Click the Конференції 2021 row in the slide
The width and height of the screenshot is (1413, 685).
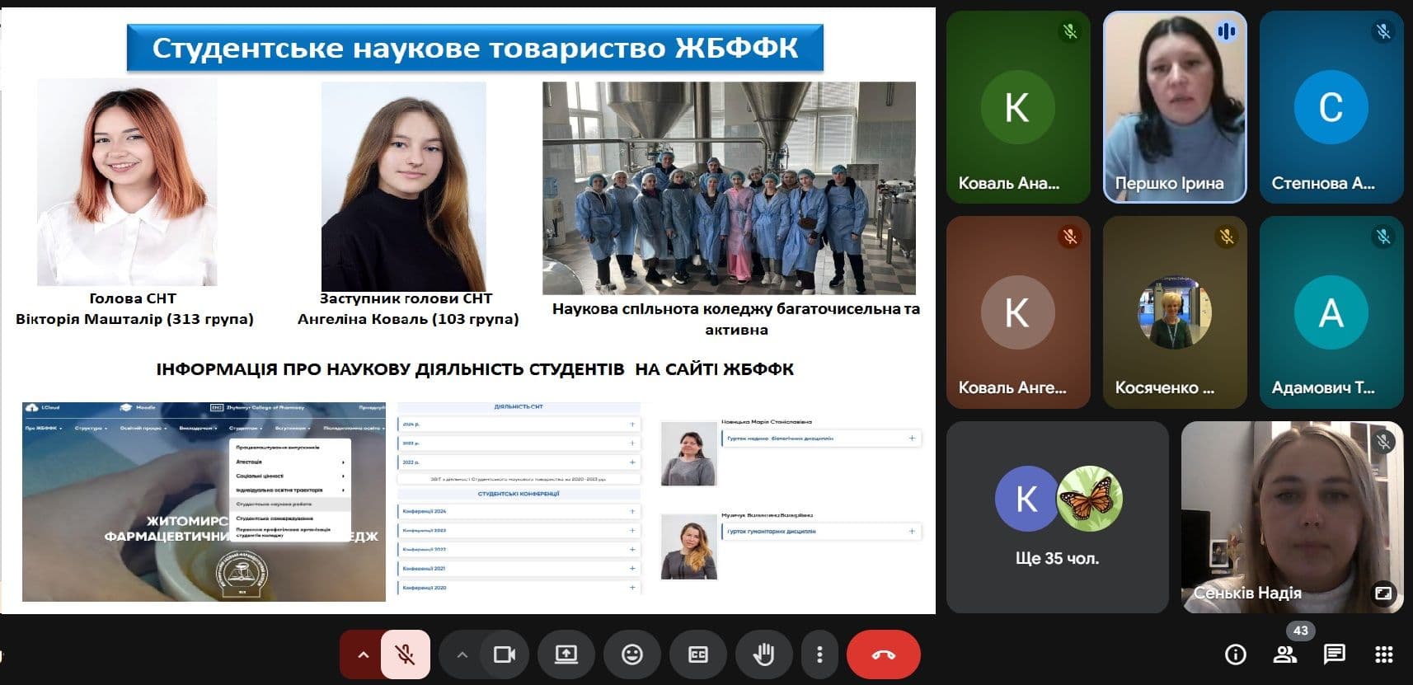coord(519,569)
